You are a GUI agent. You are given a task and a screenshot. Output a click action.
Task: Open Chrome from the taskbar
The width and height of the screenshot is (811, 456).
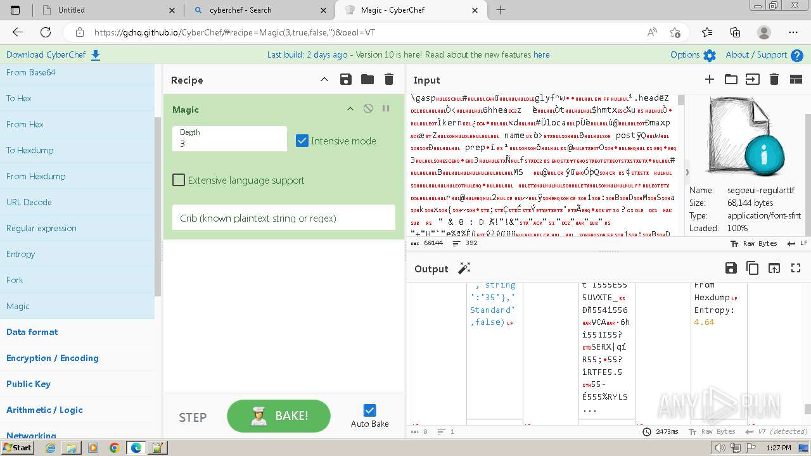click(115, 448)
